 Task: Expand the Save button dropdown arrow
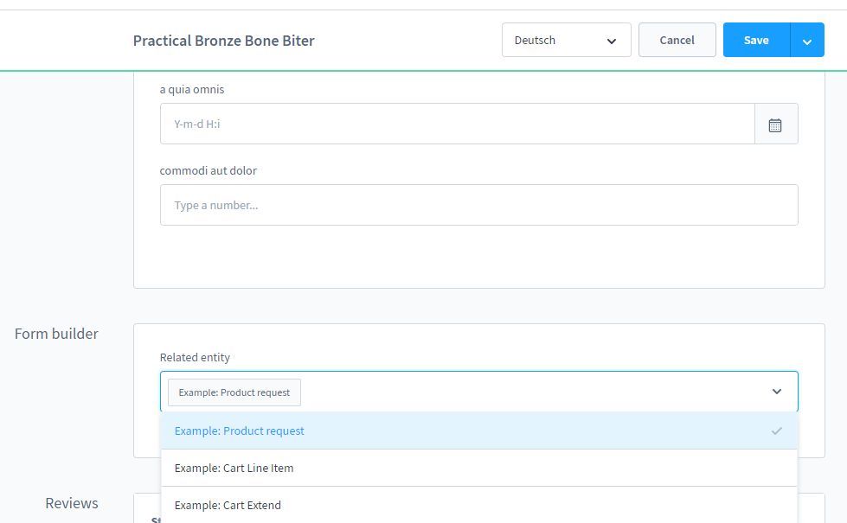pyautogui.click(x=806, y=41)
